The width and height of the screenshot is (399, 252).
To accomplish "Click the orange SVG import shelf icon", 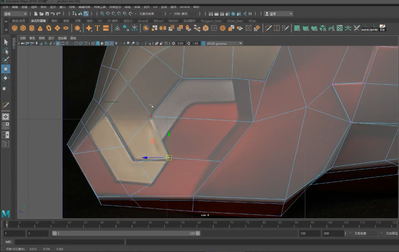I will click(x=106, y=28).
